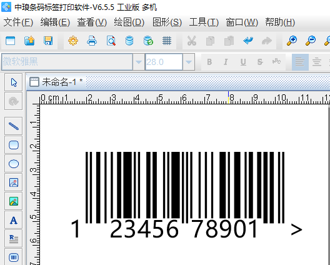Viewport: 330px width, 265px height.
Task: Create a new label document
Action: pyautogui.click(x=10, y=41)
